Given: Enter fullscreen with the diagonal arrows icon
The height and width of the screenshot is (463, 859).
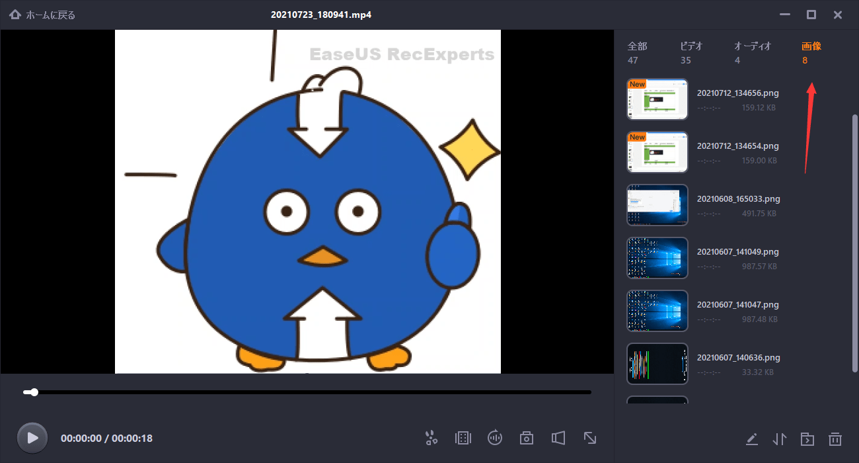Looking at the screenshot, I should point(590,438).
